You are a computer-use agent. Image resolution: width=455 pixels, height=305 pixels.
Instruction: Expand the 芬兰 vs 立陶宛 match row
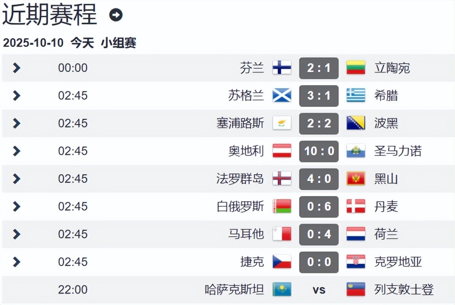pos(17,68)
